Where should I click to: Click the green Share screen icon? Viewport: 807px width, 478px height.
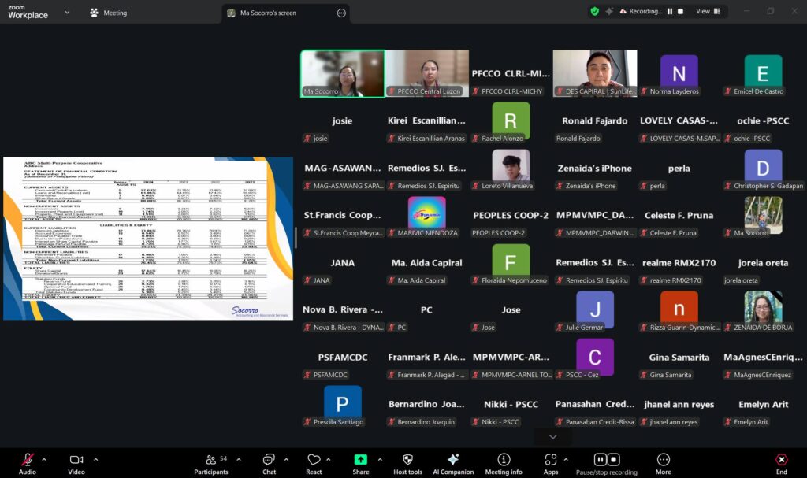pos(360,461)
